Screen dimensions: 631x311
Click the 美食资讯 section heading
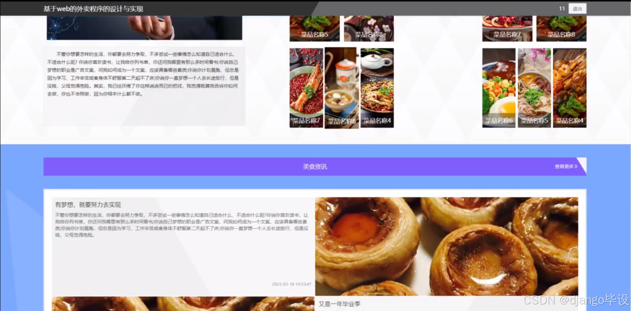coord(315,167)
